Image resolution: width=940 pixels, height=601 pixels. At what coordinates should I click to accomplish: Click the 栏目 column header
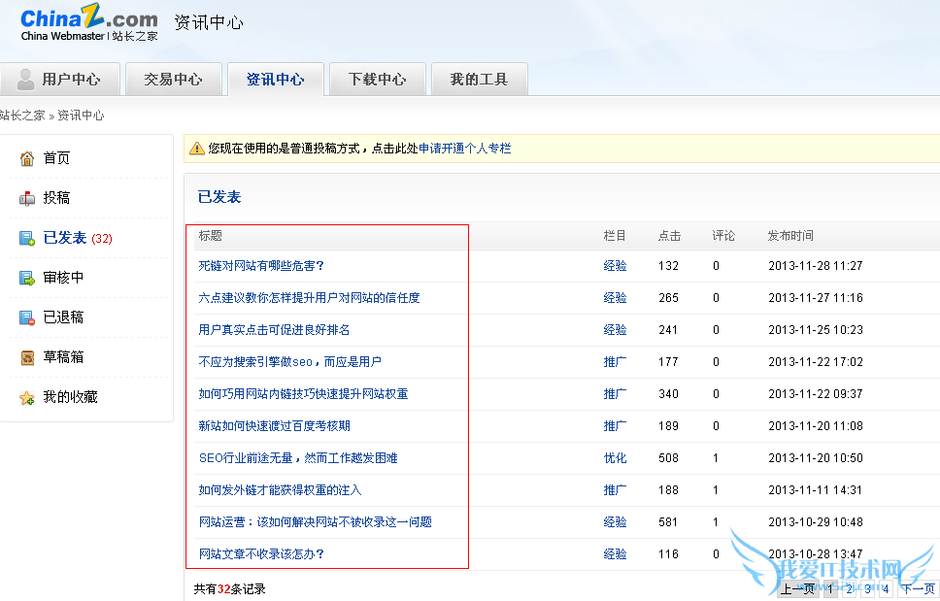click(x=615, y=236)
